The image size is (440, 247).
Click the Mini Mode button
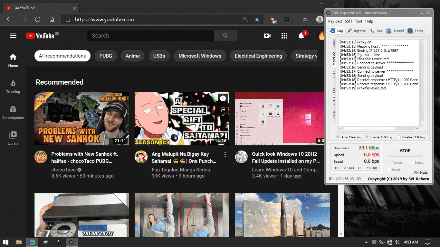[420, 173]
